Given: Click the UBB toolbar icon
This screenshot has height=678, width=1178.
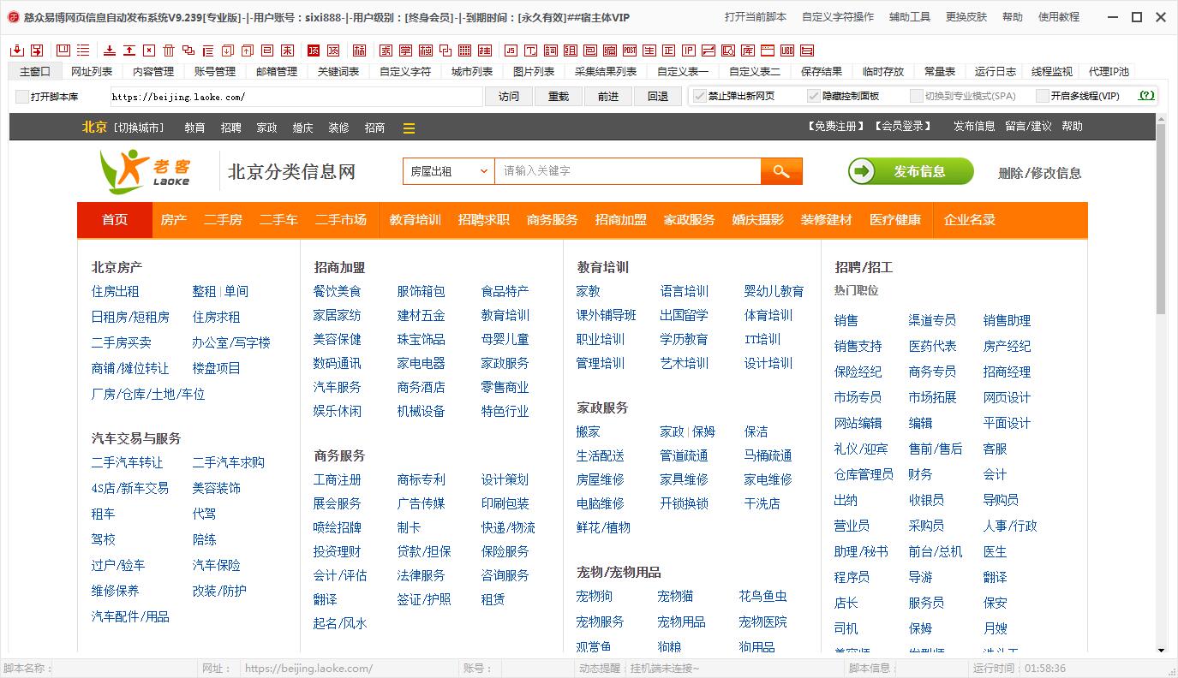Looking at the screenshot, I should click(787, 51).
